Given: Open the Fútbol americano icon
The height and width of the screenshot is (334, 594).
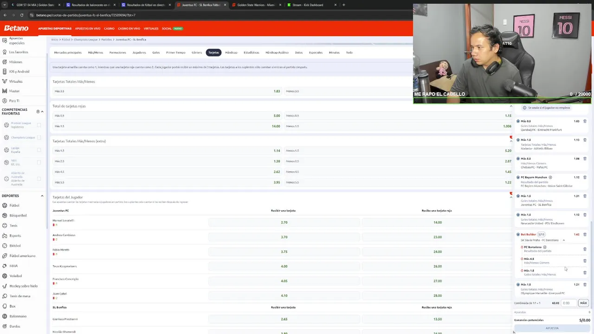Looking at the screenshot, I should [5, 256].
